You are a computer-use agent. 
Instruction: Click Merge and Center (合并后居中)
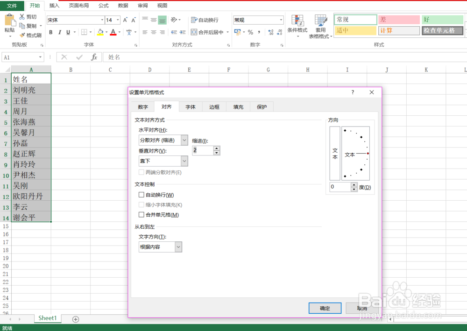pyautogui.click(x=207, y=32)
